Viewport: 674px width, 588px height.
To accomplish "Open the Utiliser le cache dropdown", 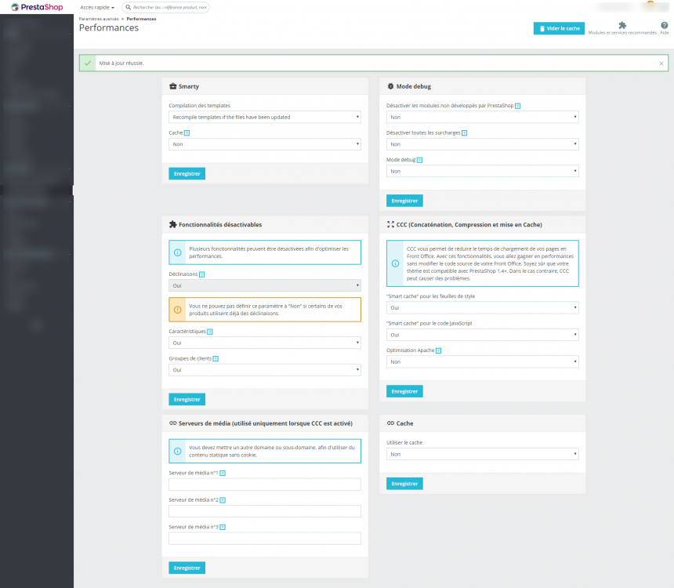I will coord(482,454).
